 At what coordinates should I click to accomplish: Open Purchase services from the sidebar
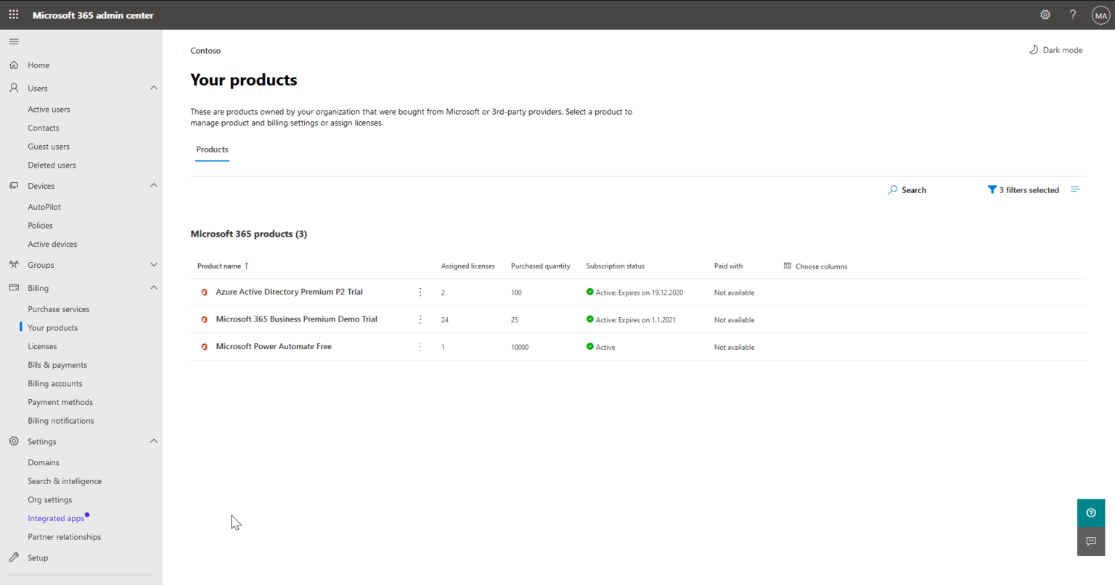pos(58,308)
